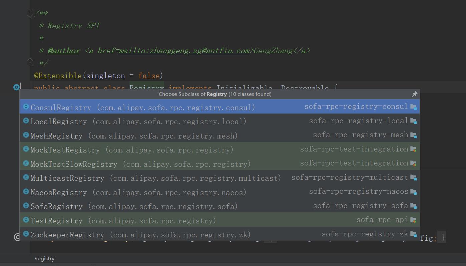The height and width of the screenshot is (266, 466).
Task: Click test module icon on MockTestRegistry row
Action: click(x=413, y=149)
